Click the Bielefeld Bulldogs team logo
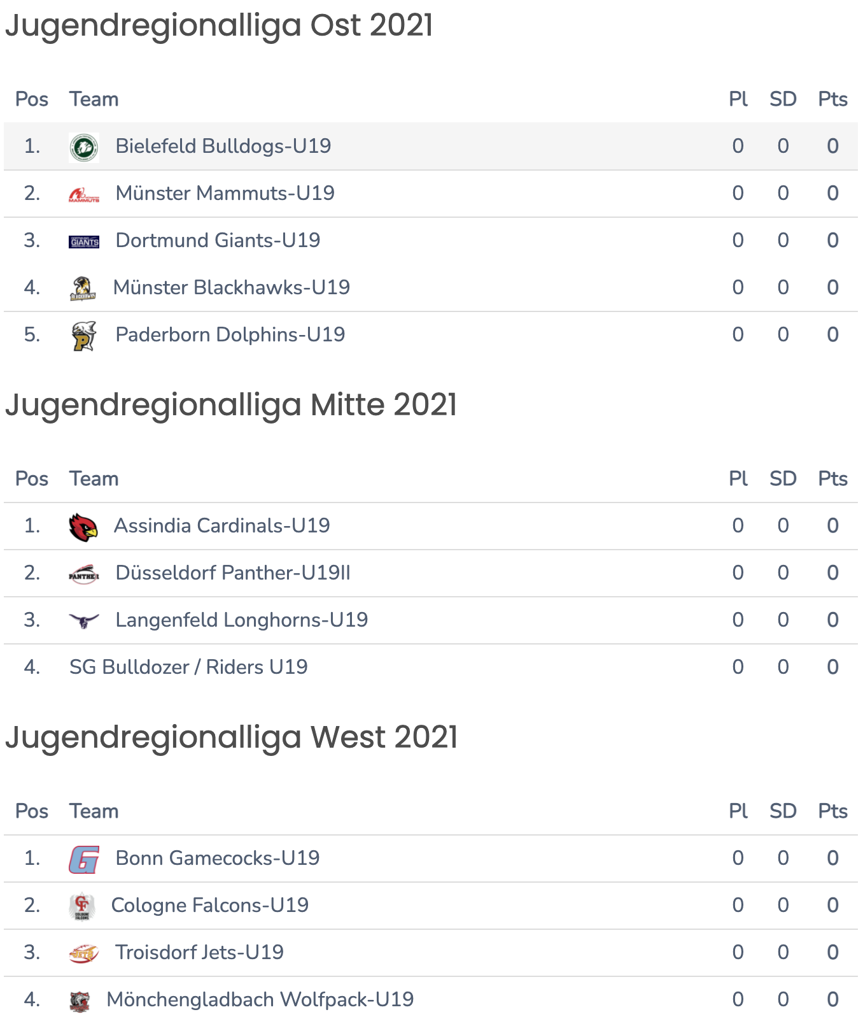The height and width of the screenshot is (1033, 863). (x=84, y=147)
